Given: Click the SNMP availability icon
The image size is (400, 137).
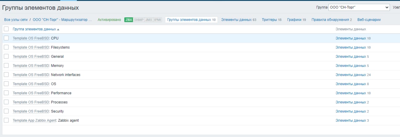Looking at the screenshot, I should [x=139, y=20].
